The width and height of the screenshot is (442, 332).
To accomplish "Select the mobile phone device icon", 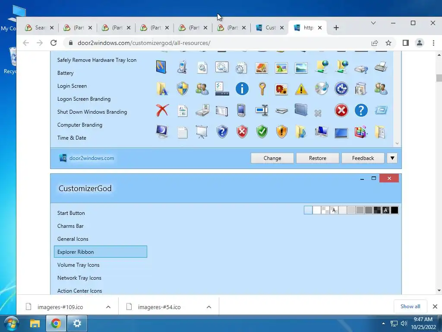I will [x=182, y=67].
